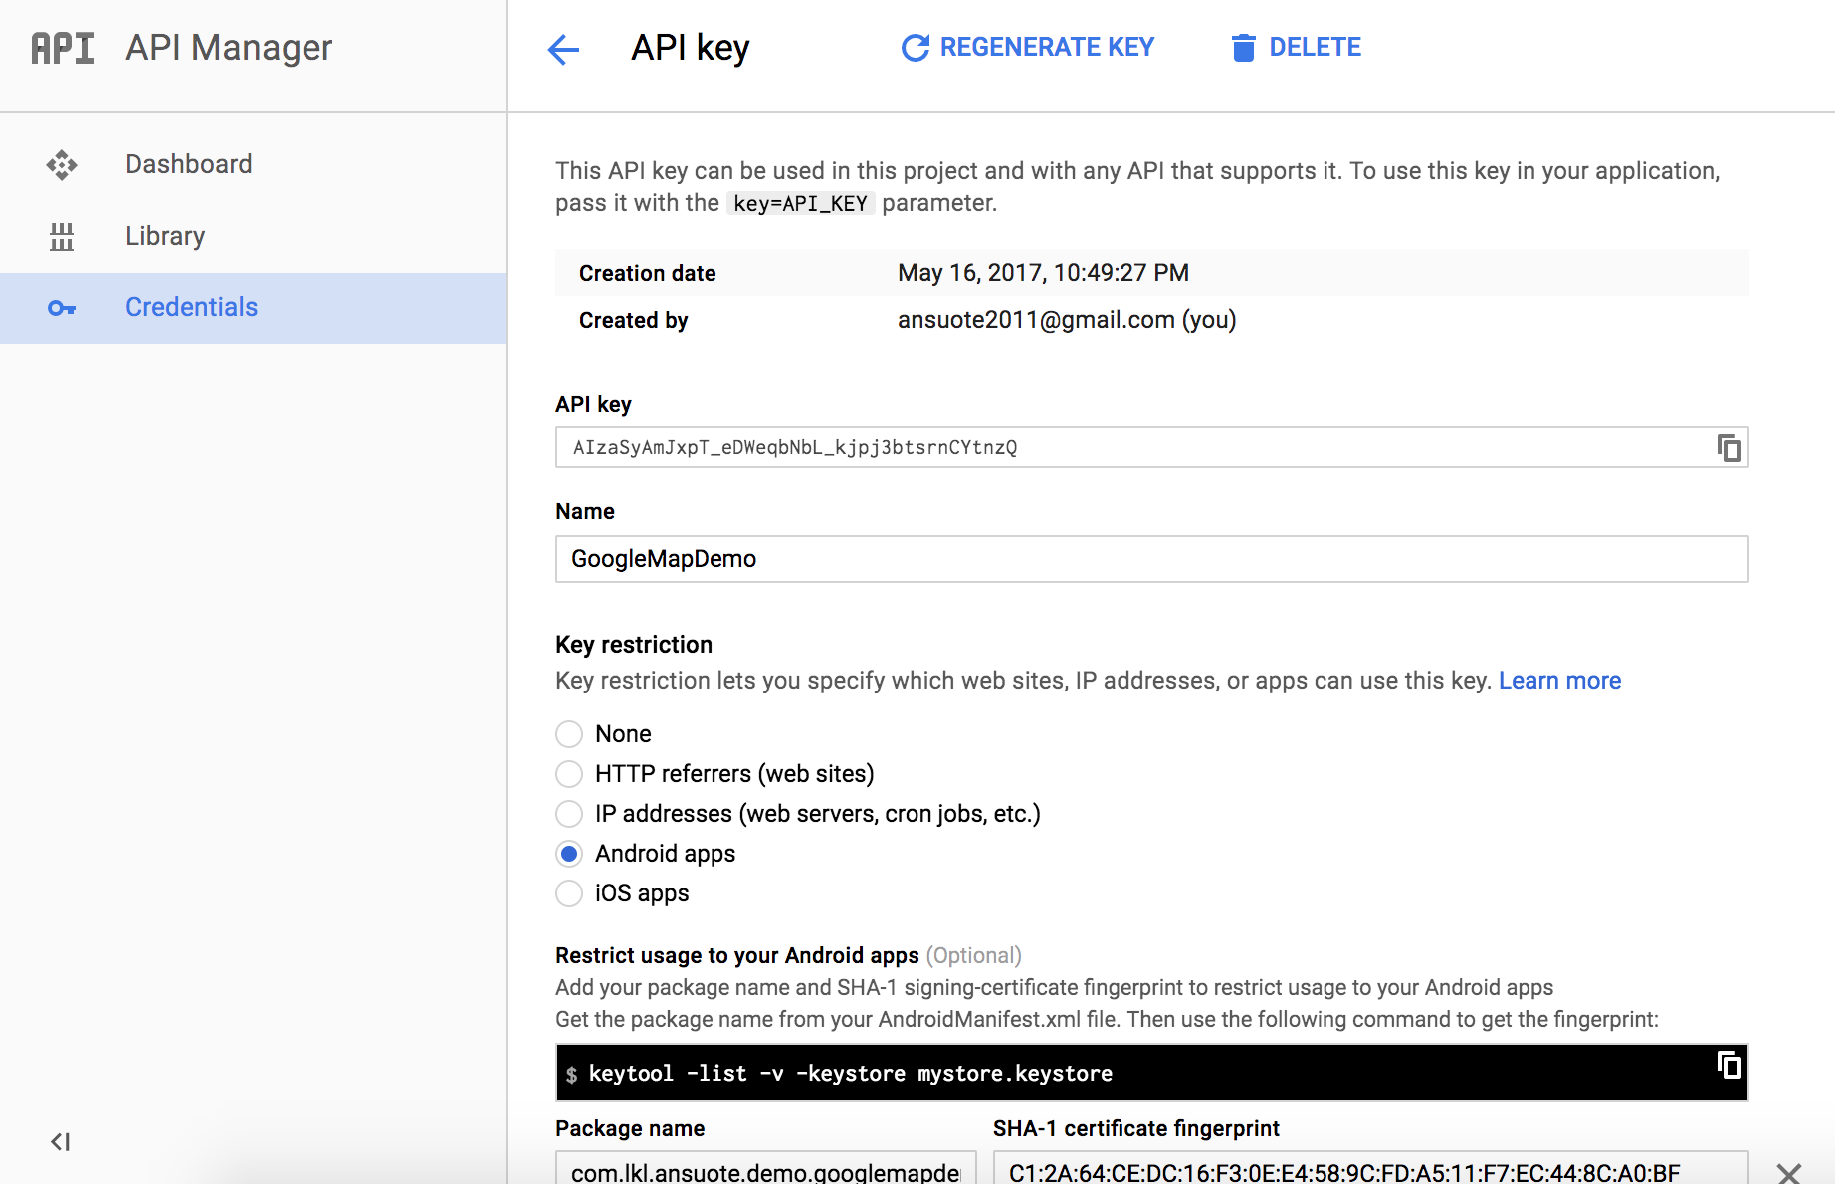Select HTTP referrers restriction
This screenshot has height=1184, width=1835.
coord(569,774)
